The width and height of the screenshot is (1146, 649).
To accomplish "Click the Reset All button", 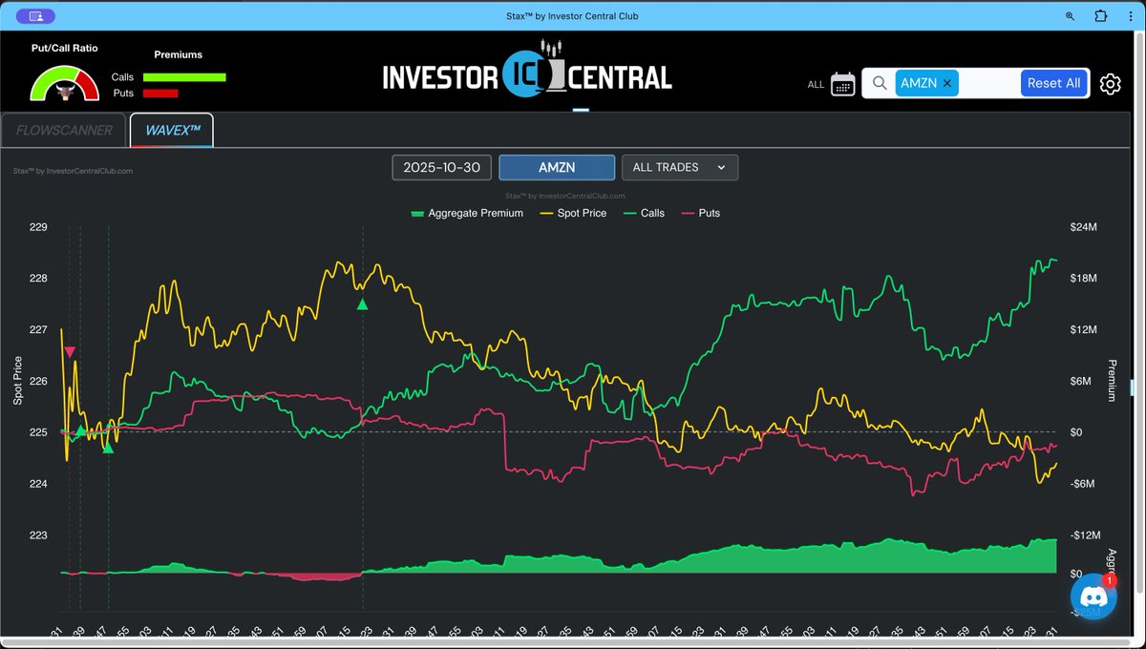I will pos(1054,83).
